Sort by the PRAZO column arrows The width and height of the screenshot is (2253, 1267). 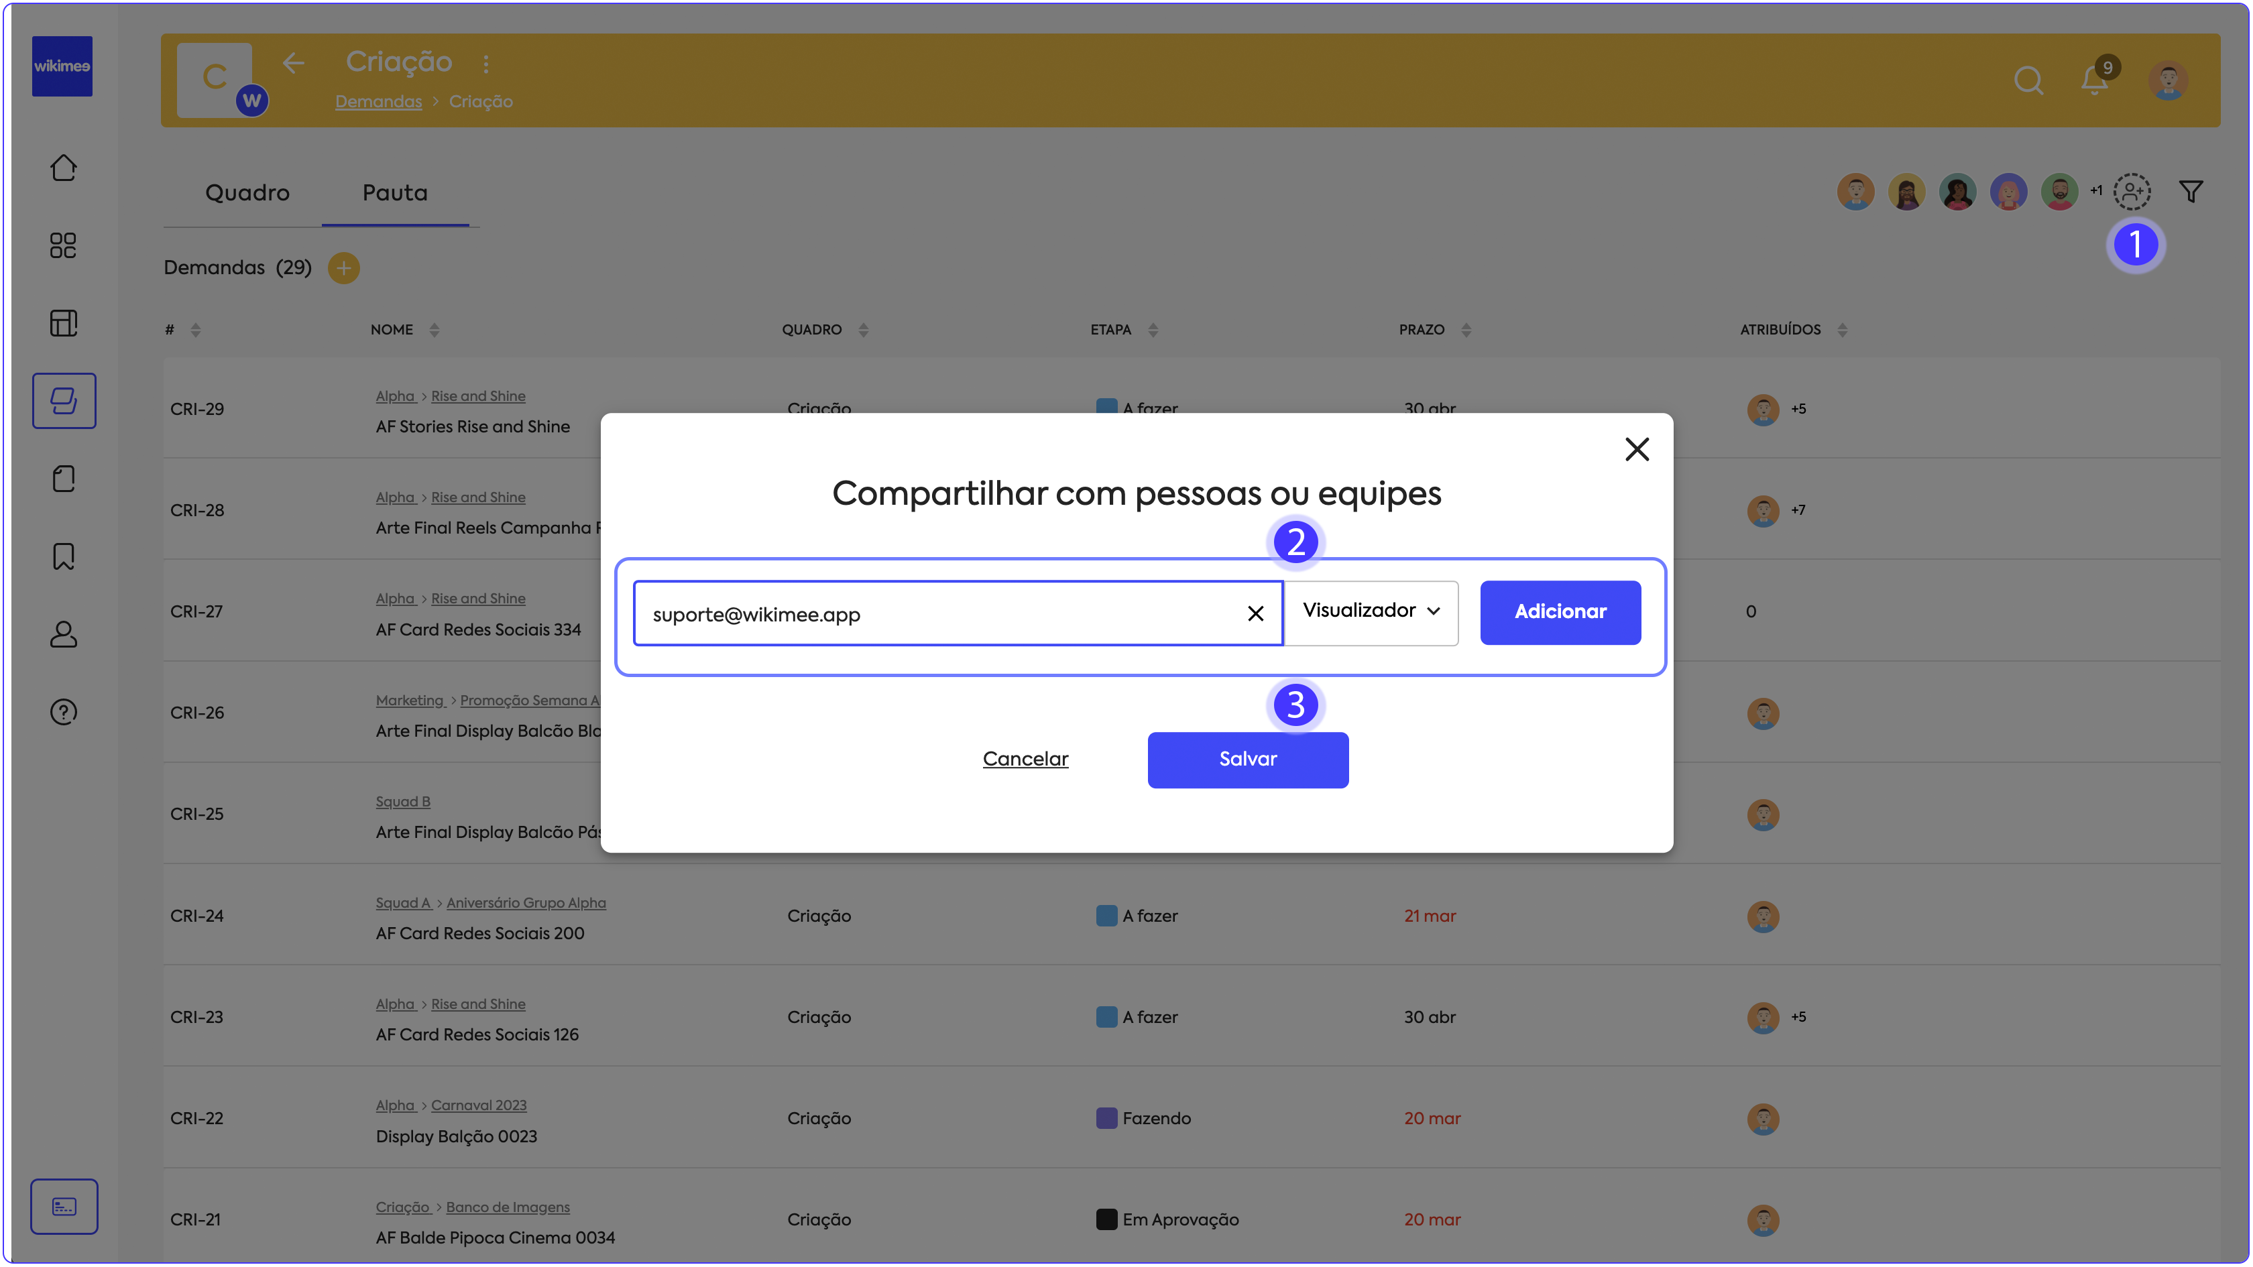click(1466, 330)
